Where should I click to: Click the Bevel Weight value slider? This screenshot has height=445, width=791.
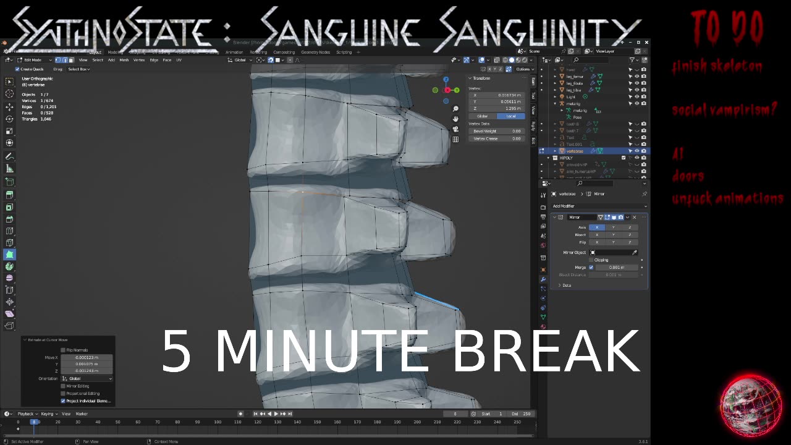497,131
